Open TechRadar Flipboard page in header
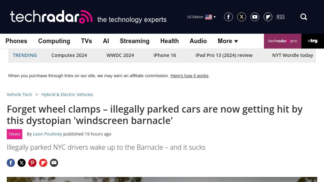The image size is (324, 182). 268,17
